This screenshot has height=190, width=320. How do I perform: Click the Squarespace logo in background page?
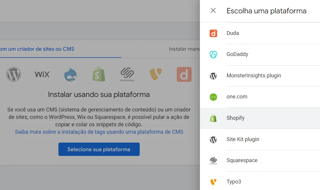point(127,74)
